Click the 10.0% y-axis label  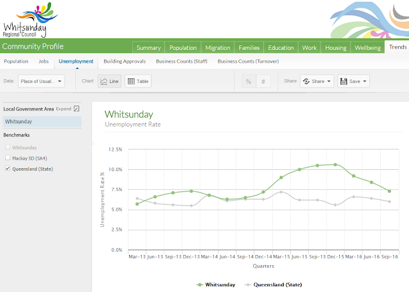(x=115, y=169)
